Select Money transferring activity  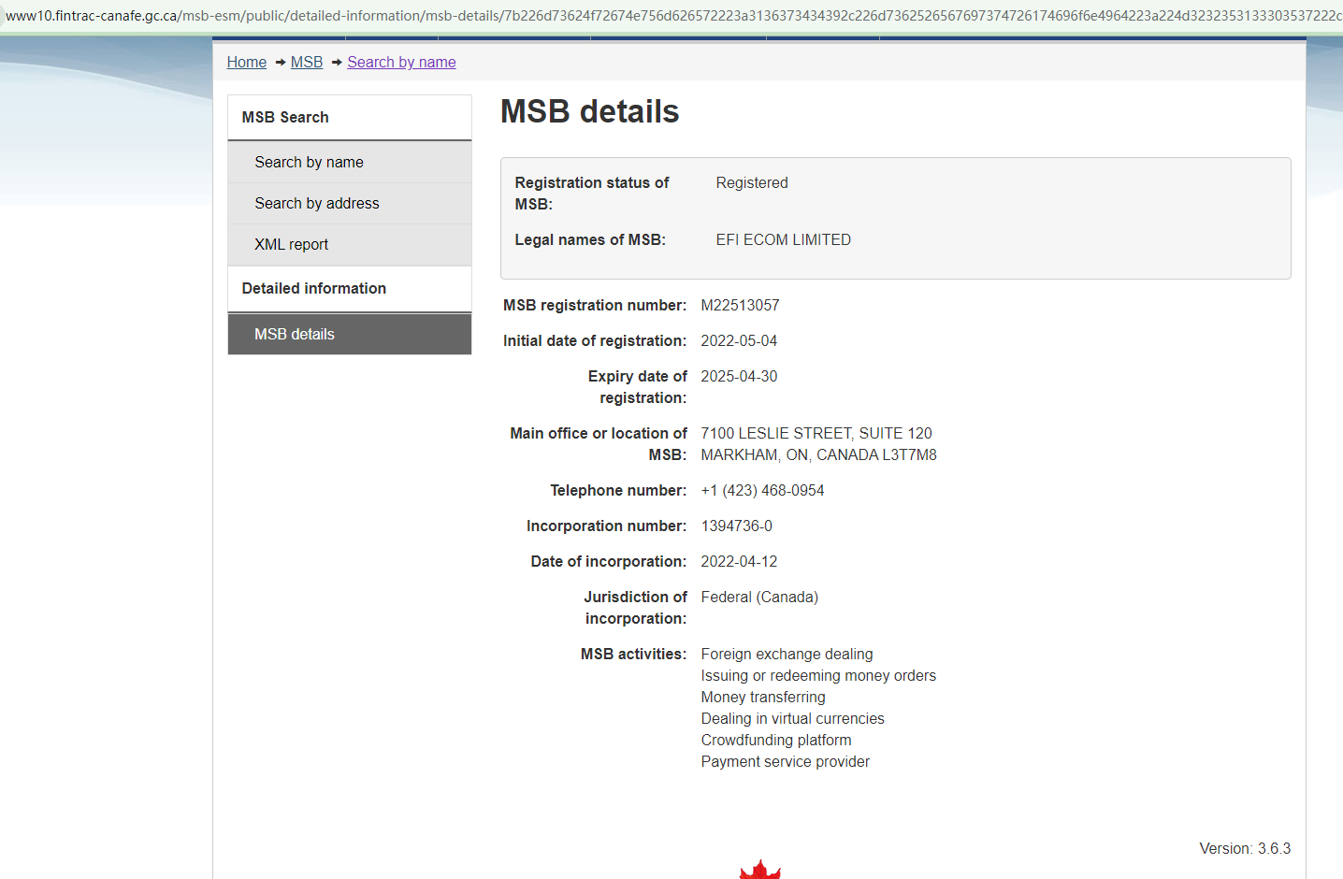763,697
